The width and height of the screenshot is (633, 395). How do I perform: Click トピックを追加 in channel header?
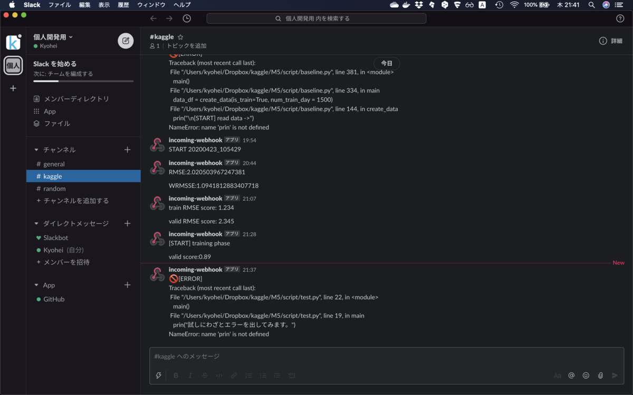coord(187,46)
